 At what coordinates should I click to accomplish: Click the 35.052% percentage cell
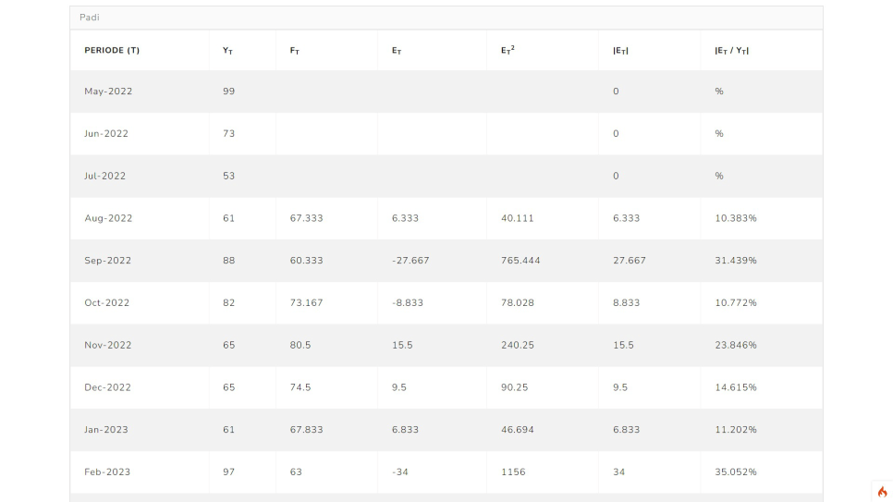pos(735,472)
